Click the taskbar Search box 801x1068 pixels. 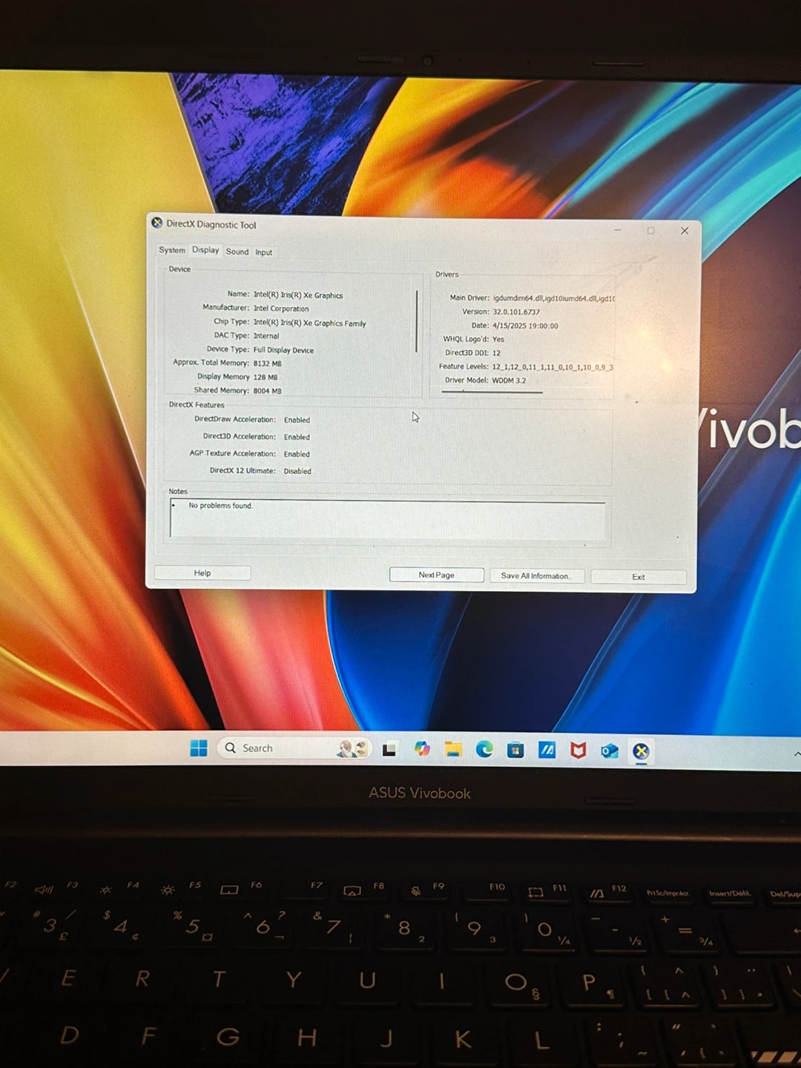294,748
